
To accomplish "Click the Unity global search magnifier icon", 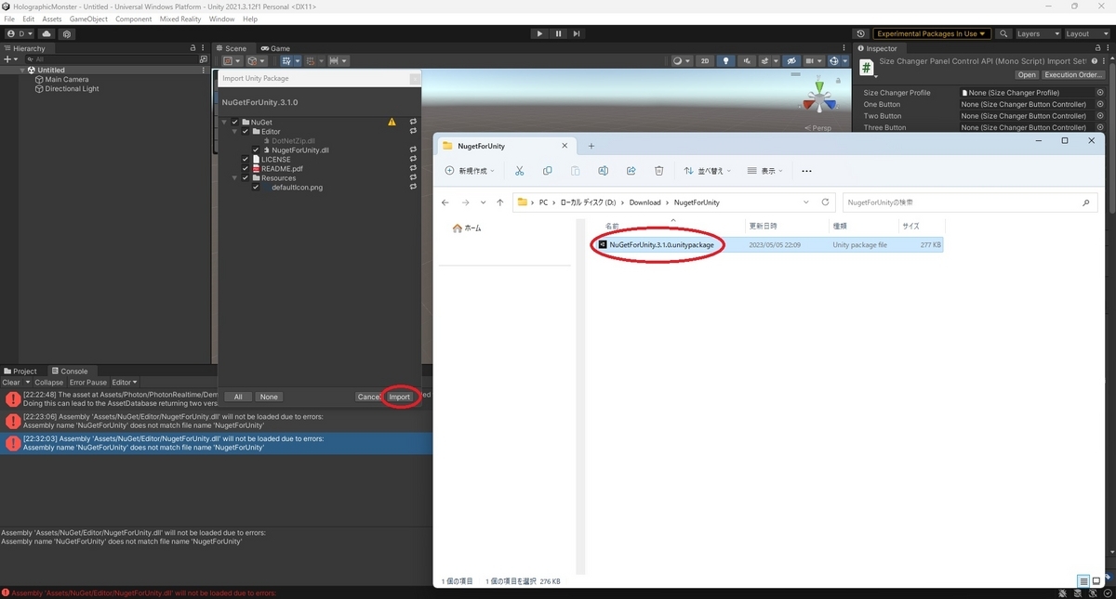I will coord(1003,33).
